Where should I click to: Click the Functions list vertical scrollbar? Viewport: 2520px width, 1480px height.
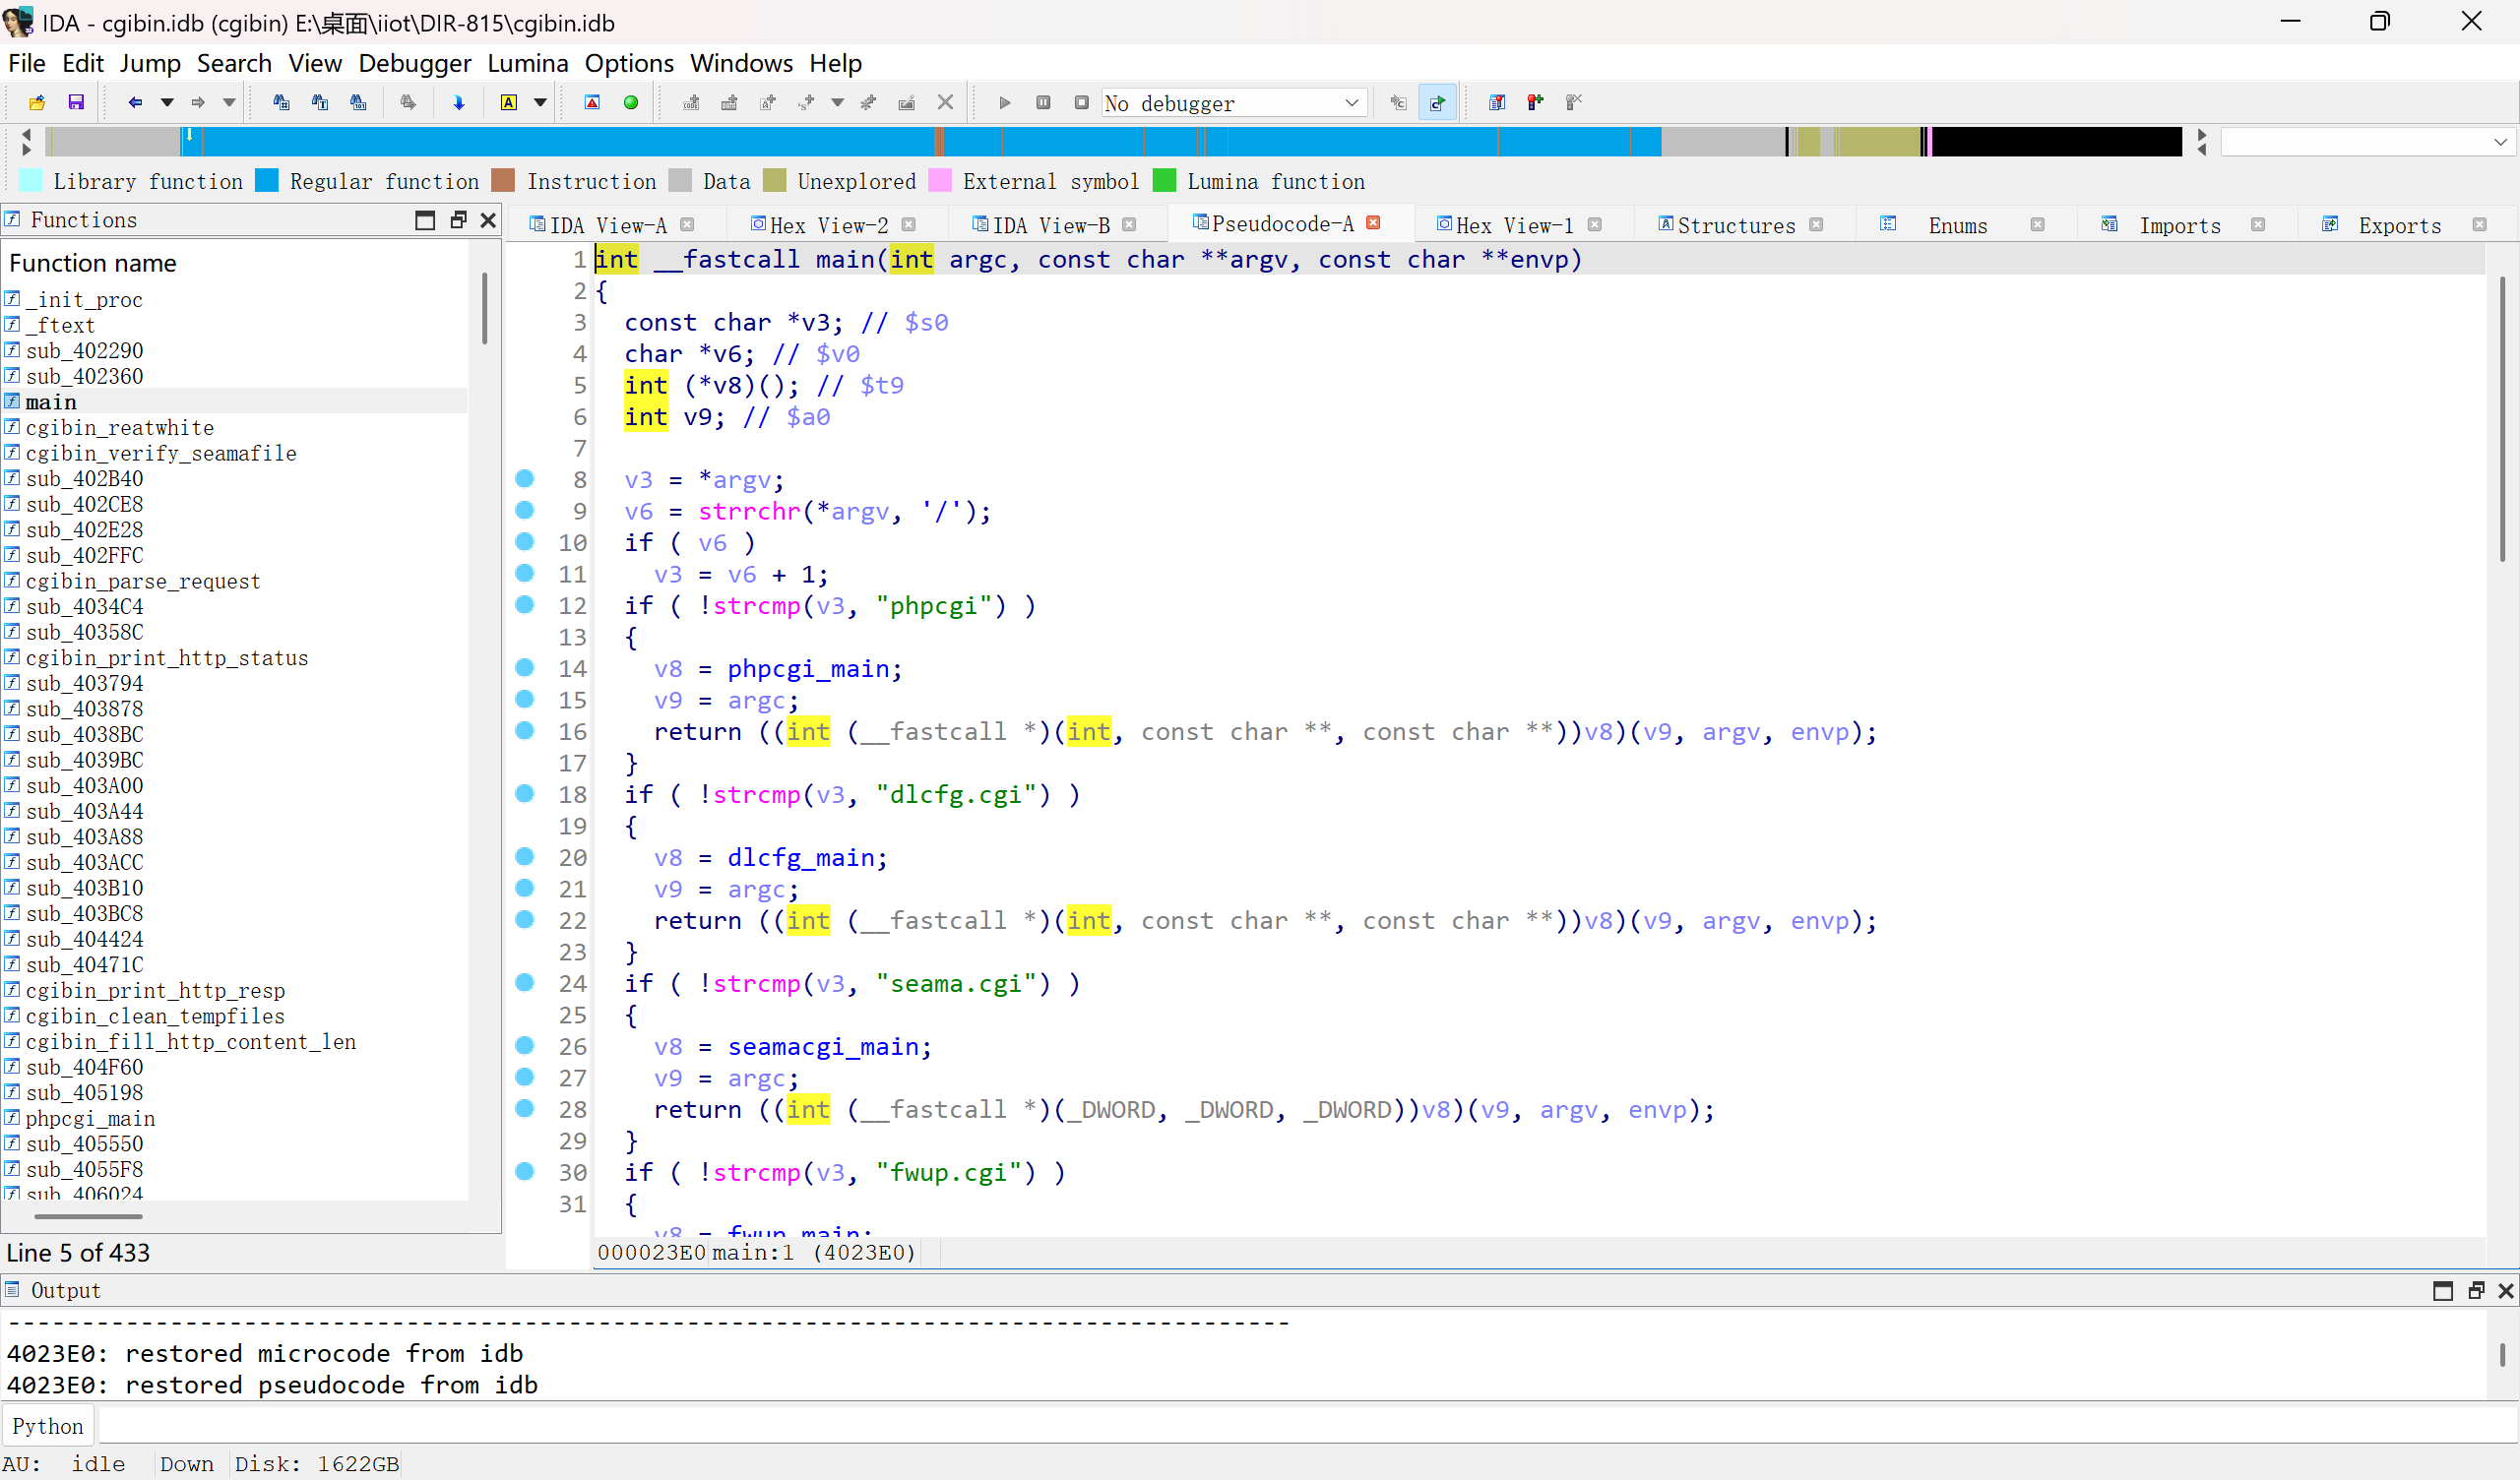(x=485, y=306)
